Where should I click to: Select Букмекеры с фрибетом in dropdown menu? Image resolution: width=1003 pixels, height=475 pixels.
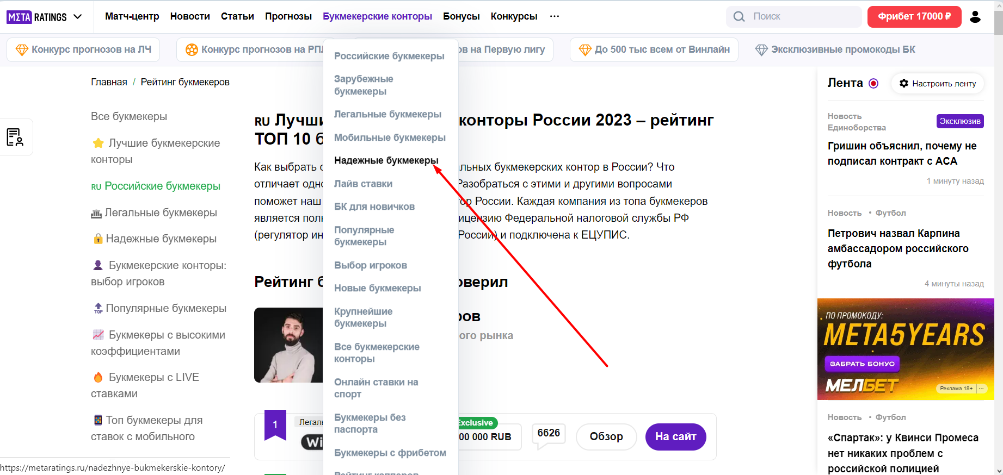click(390, 453)
